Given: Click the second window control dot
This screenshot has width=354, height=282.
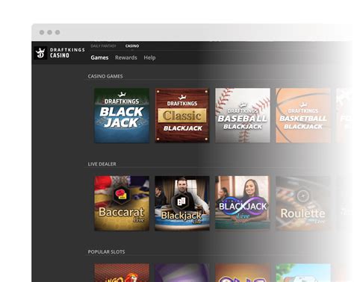Looking at the screenshot, I should (x=50, y=32).
